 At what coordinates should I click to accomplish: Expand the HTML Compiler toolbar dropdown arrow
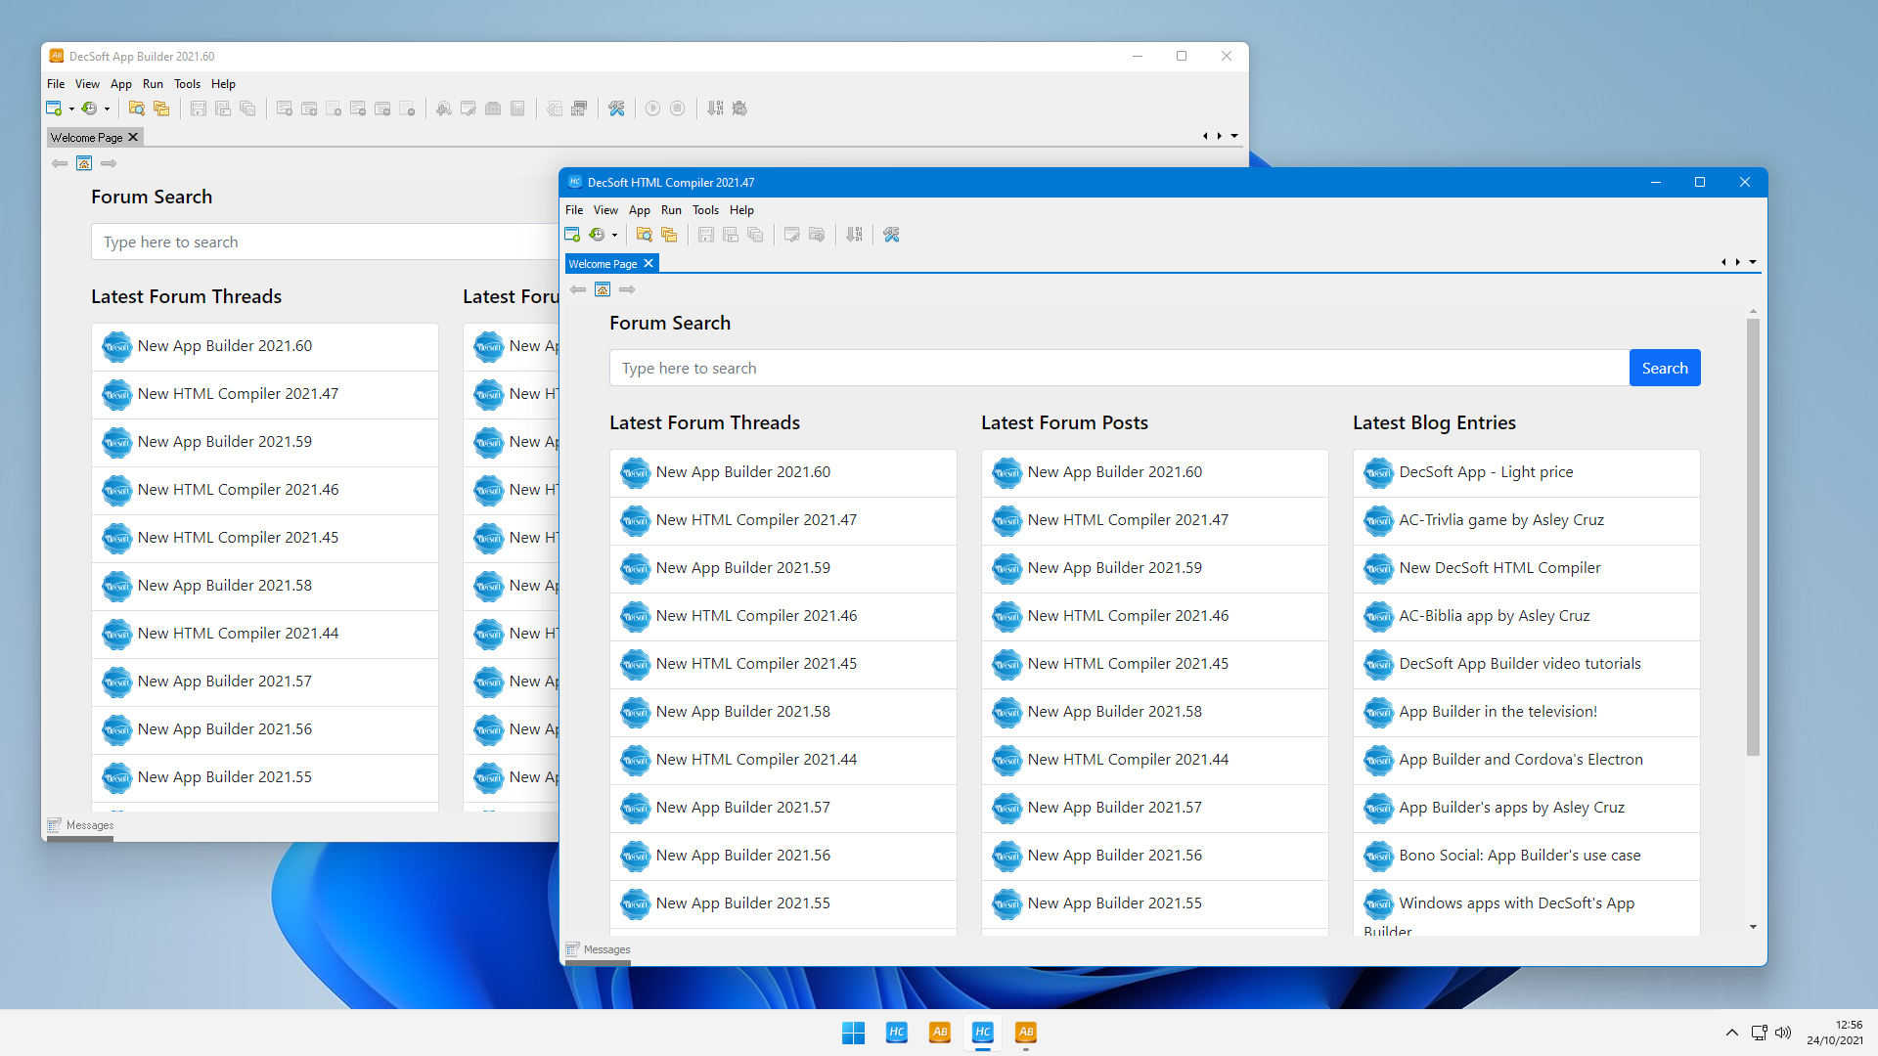click(x=612, y=234)
